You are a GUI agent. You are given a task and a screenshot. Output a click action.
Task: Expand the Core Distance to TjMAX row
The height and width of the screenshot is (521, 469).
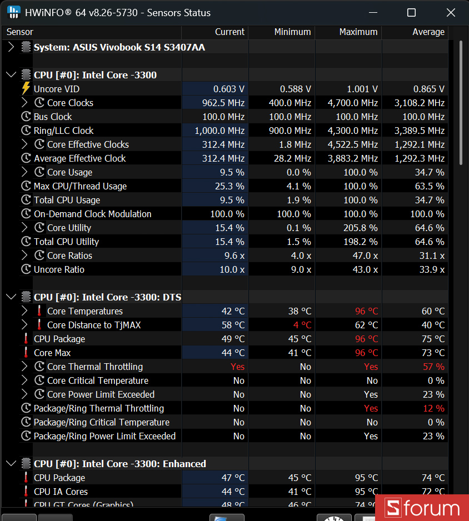(24, 325)
